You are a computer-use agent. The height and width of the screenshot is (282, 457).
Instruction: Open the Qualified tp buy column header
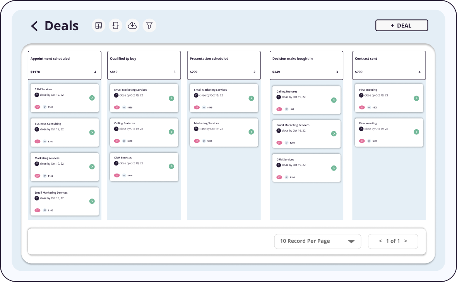pos(144,65)
